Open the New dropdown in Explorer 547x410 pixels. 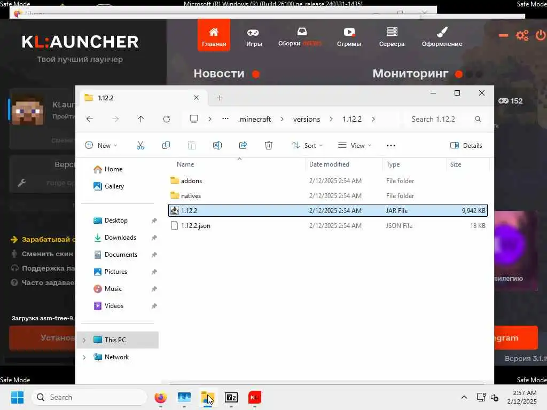pos(101,145)
